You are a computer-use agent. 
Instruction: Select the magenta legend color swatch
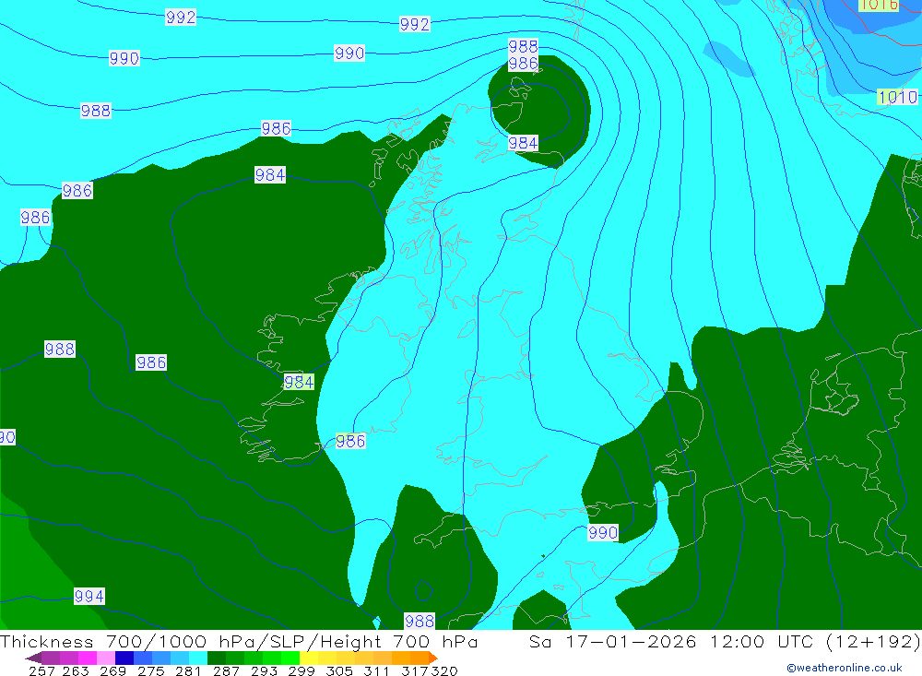[86, 658]
